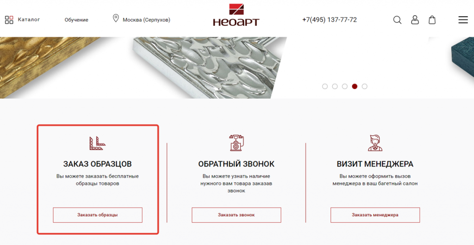Open the Каталог menu

coord(29,19)
